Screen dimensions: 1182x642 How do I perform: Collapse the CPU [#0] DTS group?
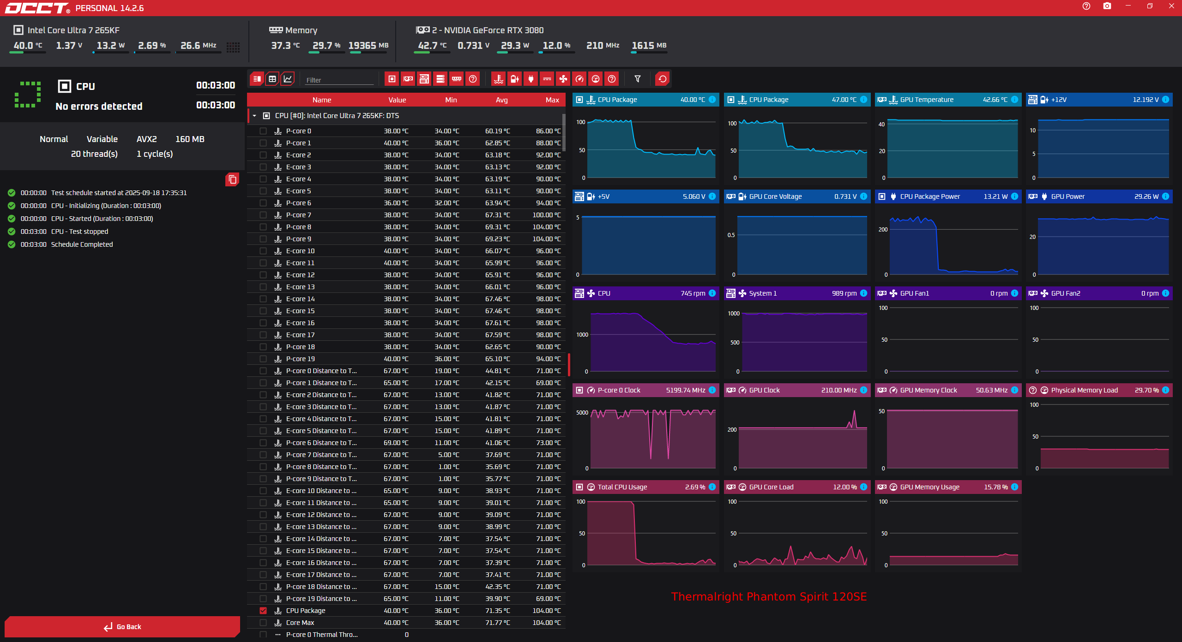(x=254, y=116)
